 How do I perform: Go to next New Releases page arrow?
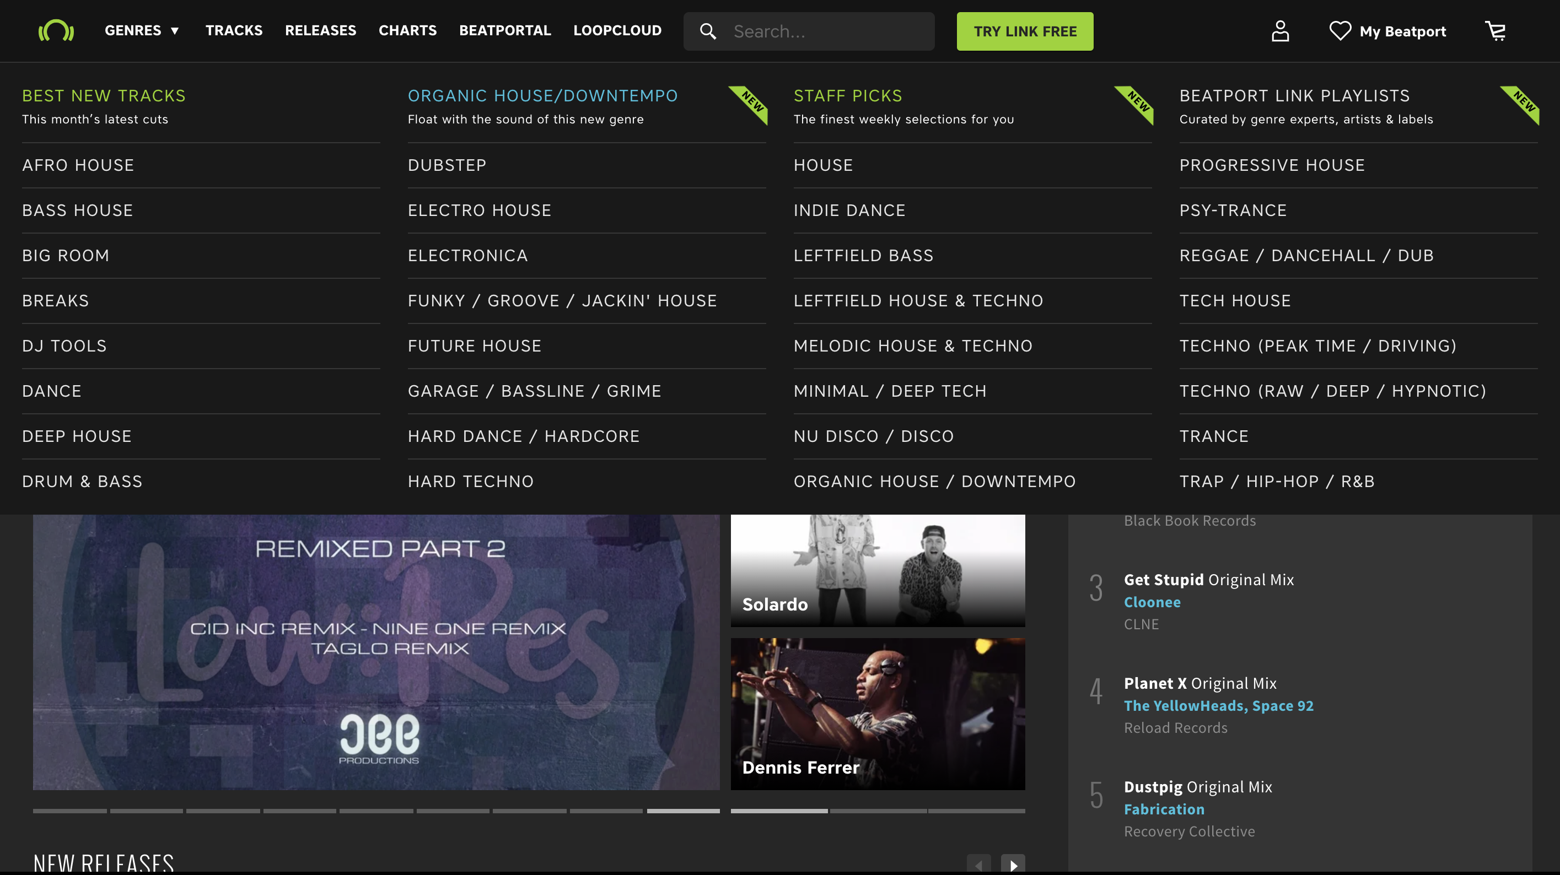click(1013, 864)
